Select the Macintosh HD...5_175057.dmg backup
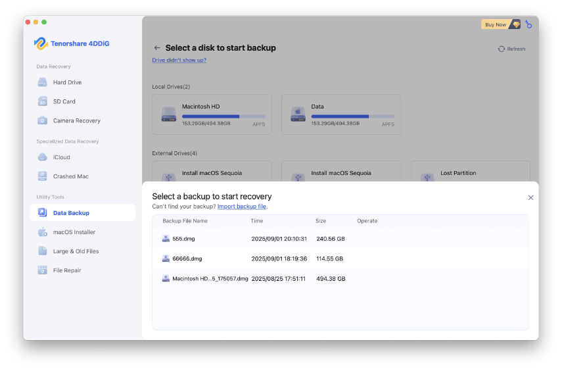The height and width of the screenshot is (371, 562). tap(340, 278)
